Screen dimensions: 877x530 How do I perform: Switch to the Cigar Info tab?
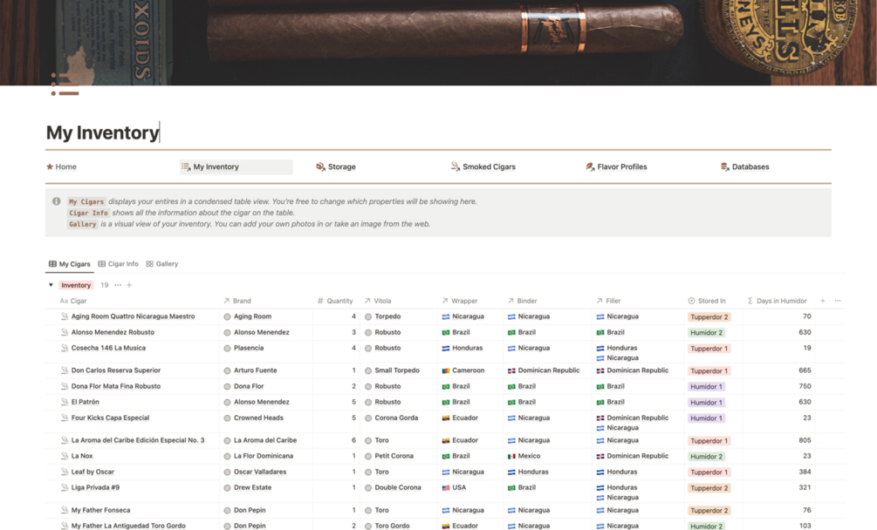(x=118, y=263)
